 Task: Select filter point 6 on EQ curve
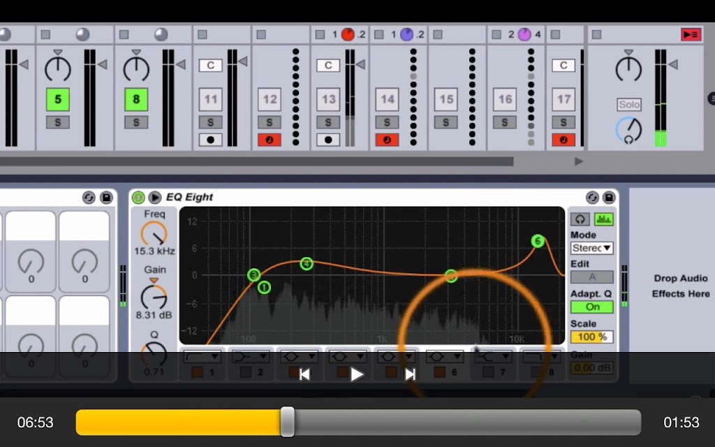(538, 241)
